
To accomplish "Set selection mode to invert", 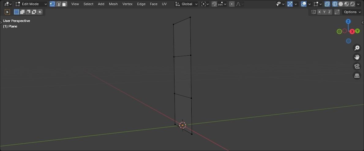I will (34, 12).
